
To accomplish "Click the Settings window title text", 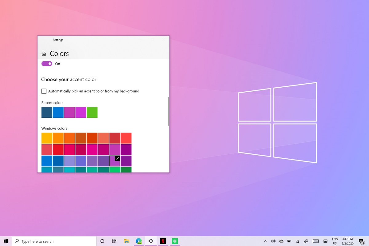I will click(x=58, y=40).
